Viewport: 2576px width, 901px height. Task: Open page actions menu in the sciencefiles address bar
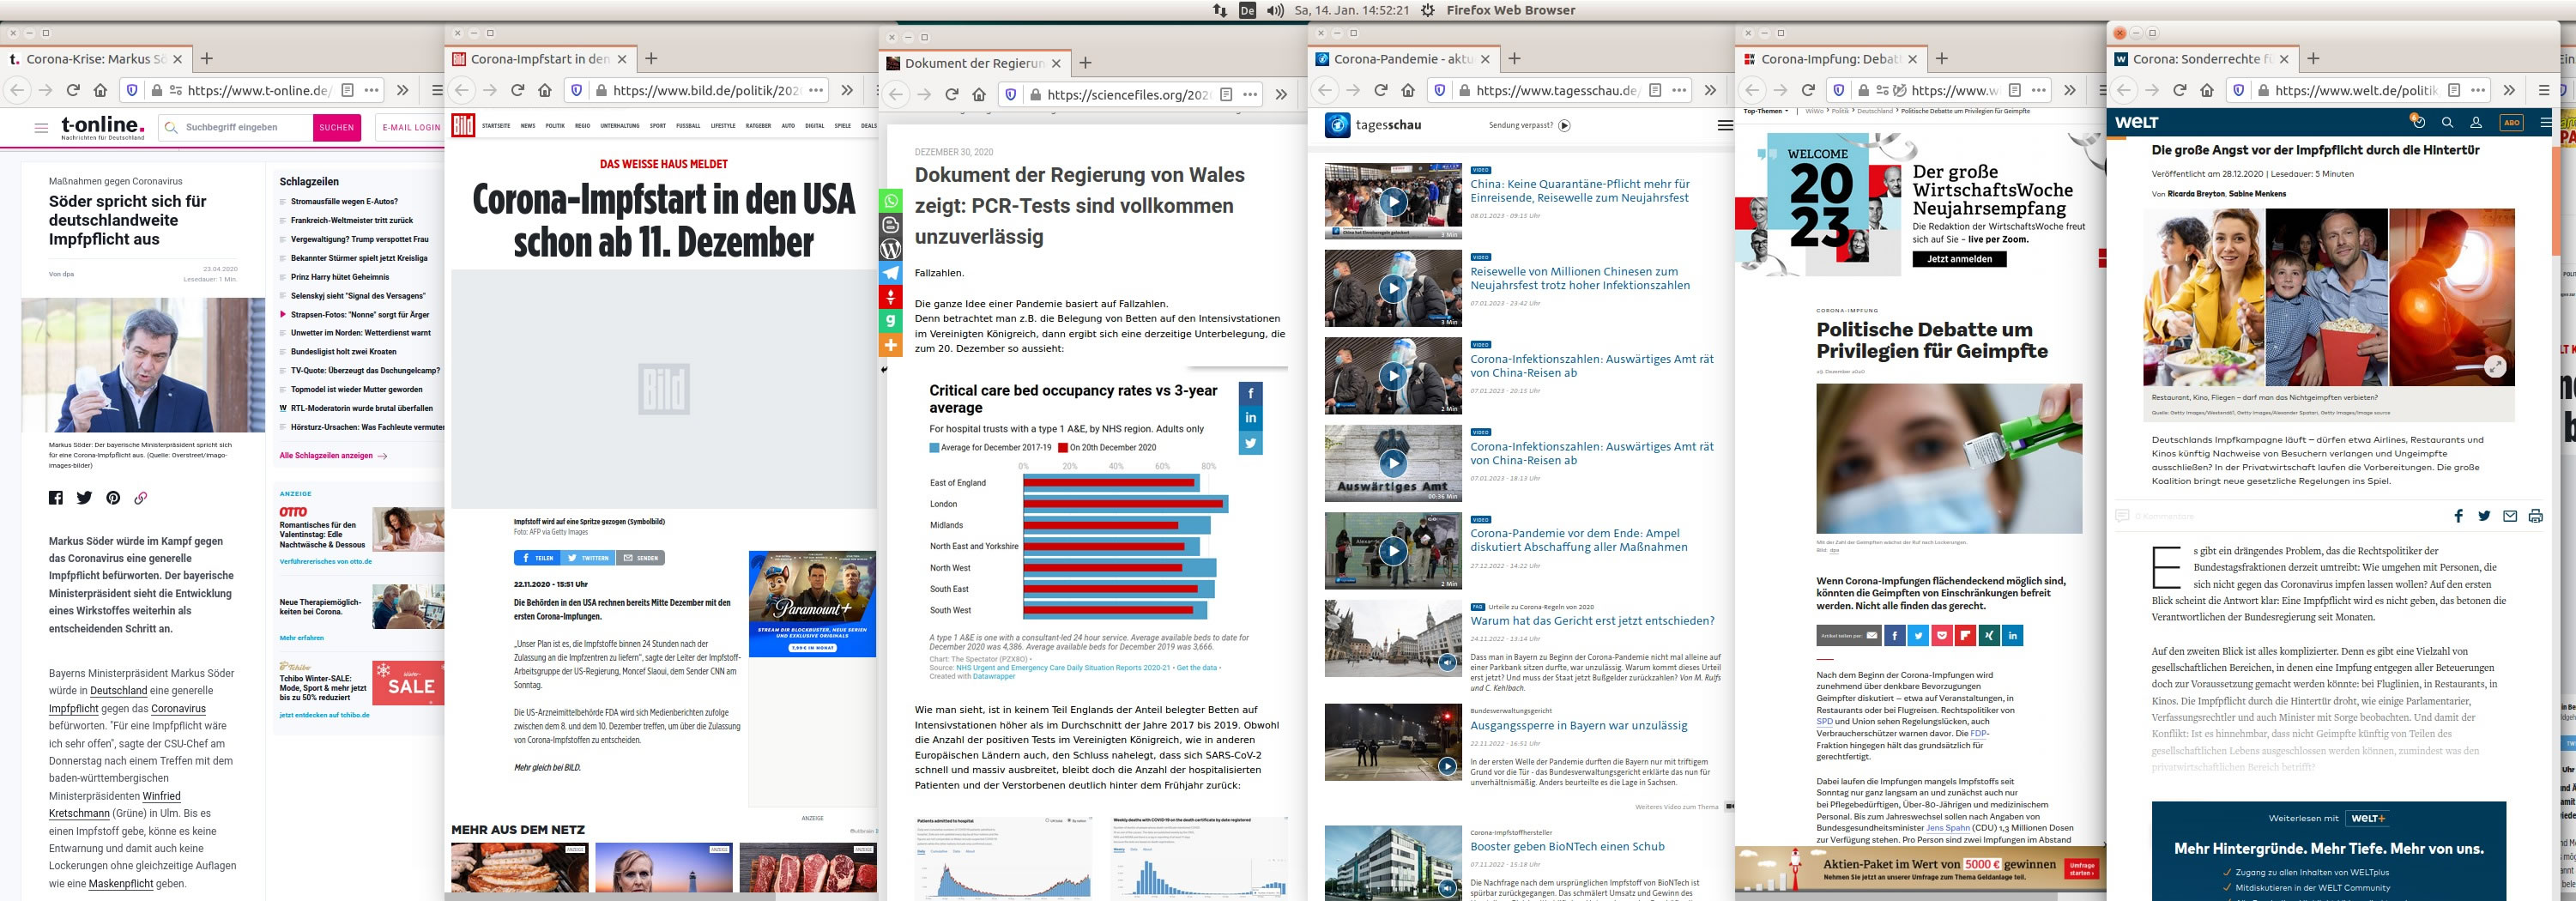pyautogui.click(x=1250, y=94)
